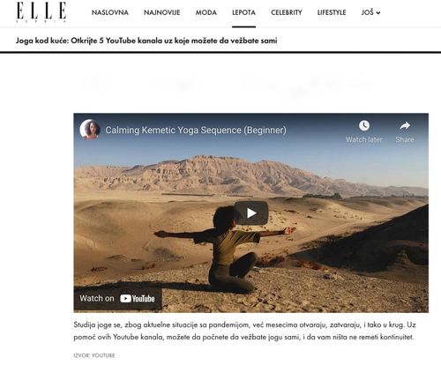Click the article caption paragraph text

click(244, 331)
